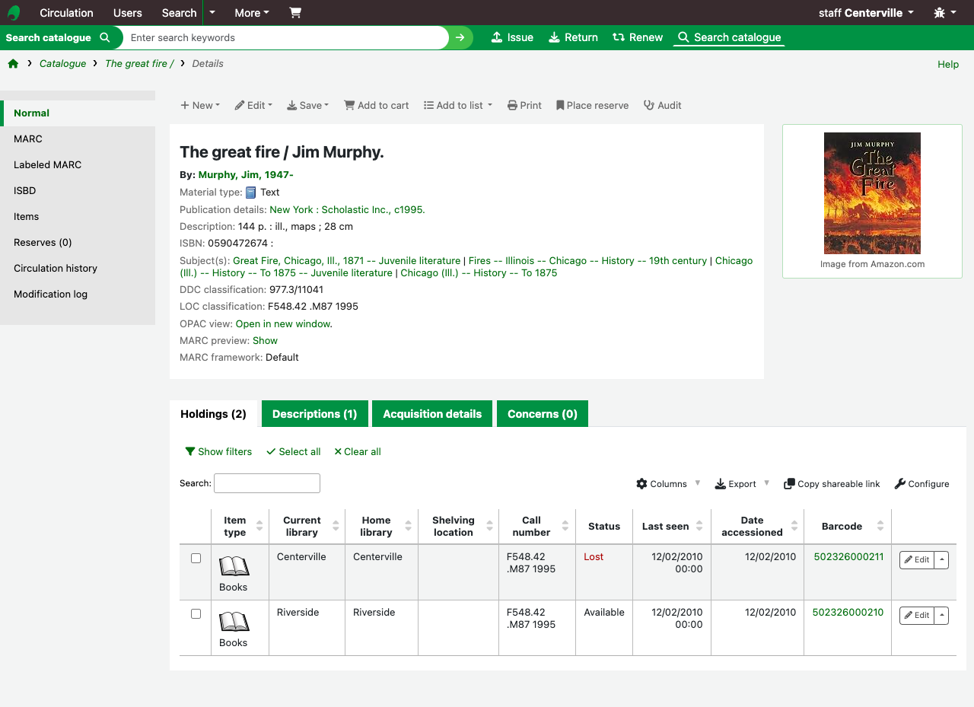The image size is (974, 707).
Task: Click barcode link 502326000211
Action: 848,556
